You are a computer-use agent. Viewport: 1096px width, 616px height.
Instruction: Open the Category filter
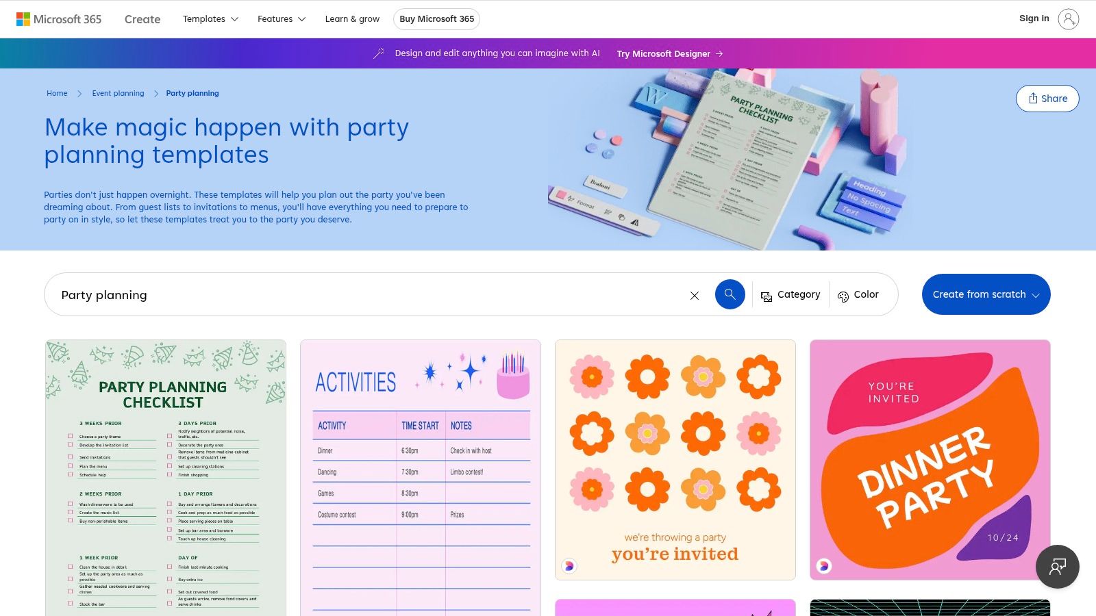790,294
